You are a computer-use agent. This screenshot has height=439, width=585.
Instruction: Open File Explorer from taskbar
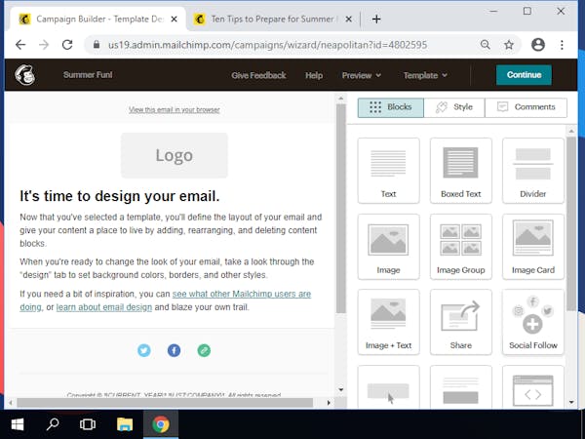pos(125,424)
